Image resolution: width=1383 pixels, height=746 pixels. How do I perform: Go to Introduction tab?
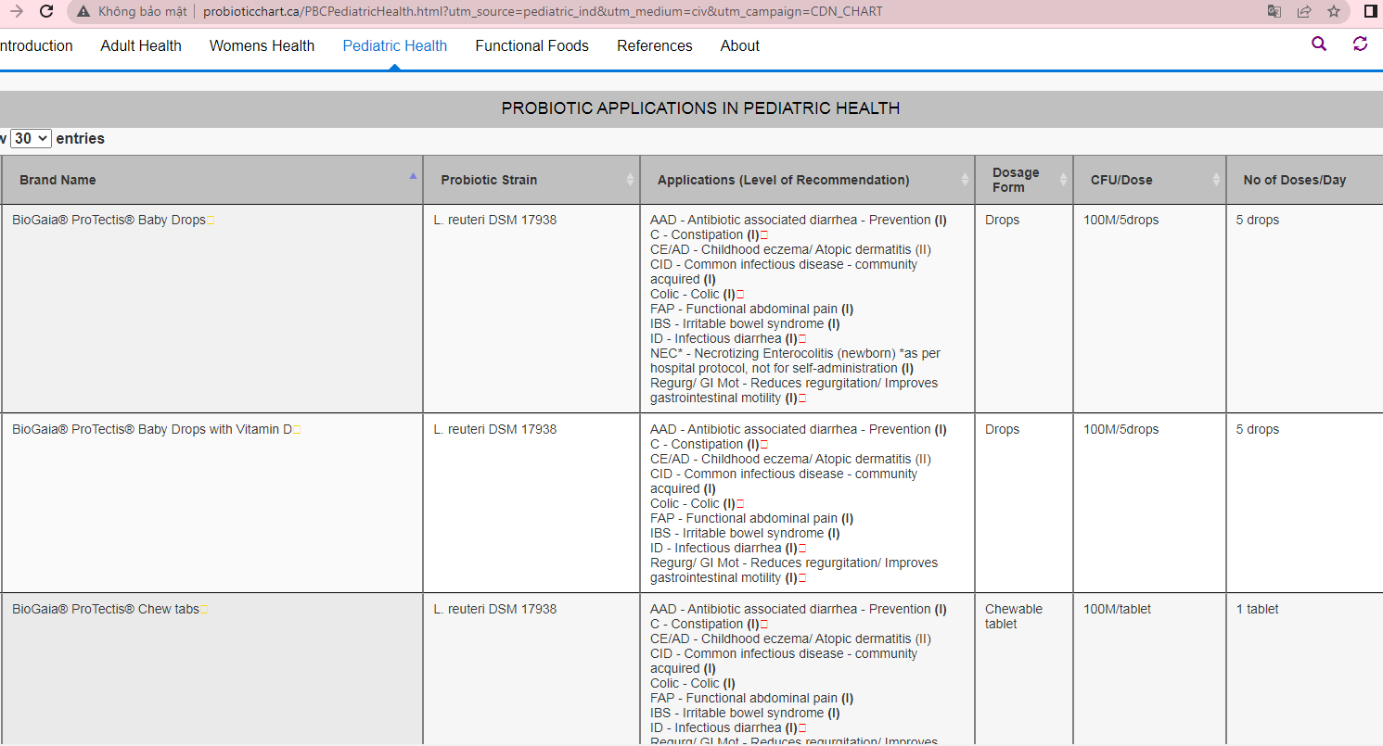[x=35, y=45]
